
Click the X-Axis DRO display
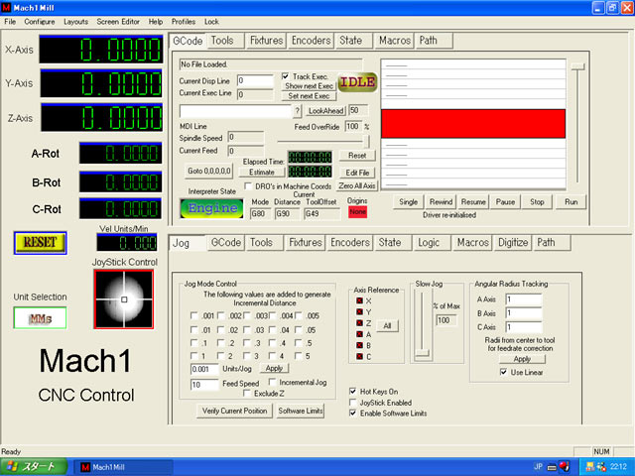[x=101, y=50]
